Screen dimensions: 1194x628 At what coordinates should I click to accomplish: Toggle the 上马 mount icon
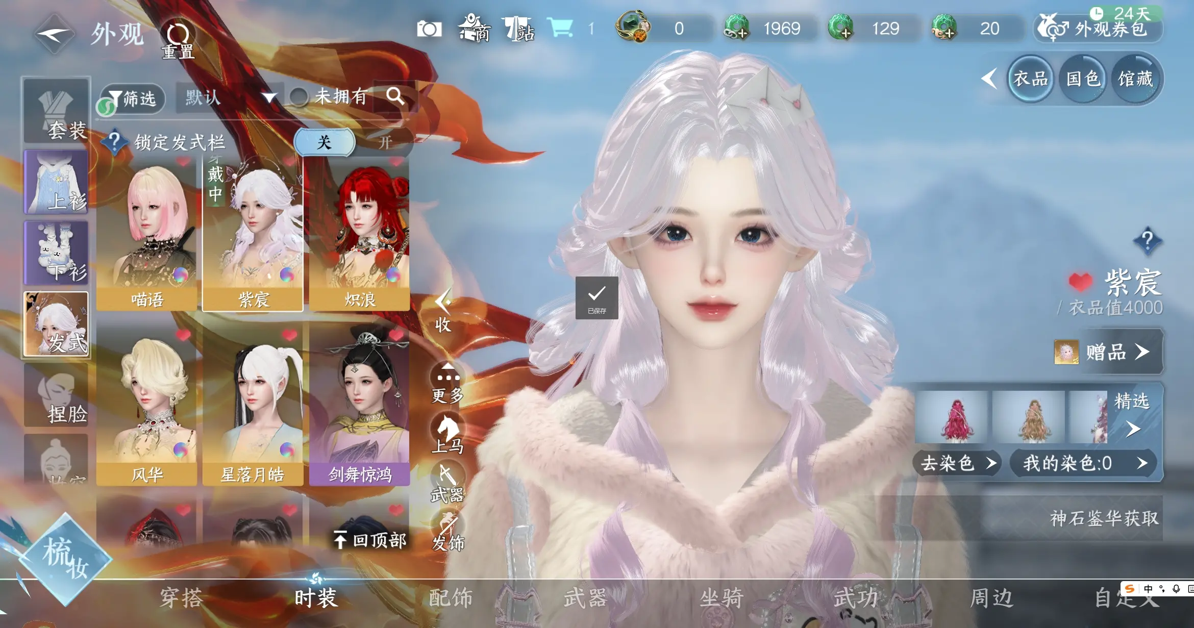pos(447,433)
